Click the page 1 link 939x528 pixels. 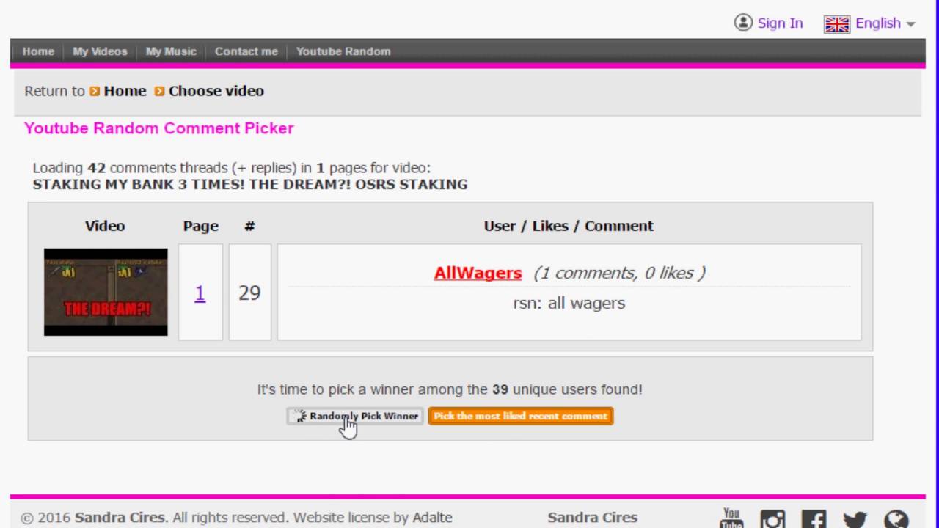200,293
